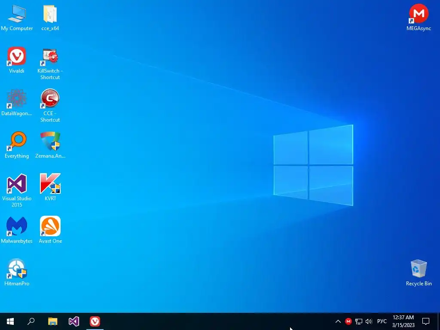The height and width of the screenshot is (330, 440).
Task: Open the MEGA tray icon
Action: (348, 321)
